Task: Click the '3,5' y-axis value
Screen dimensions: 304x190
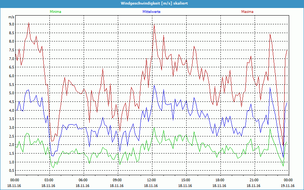Action: tap(11, 119)
